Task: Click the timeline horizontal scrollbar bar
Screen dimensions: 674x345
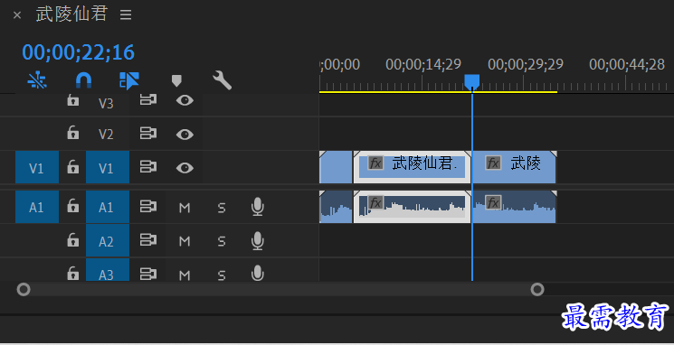Action: coord(280,290)
